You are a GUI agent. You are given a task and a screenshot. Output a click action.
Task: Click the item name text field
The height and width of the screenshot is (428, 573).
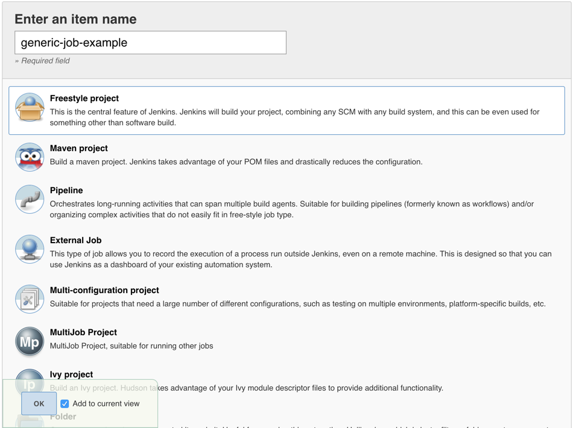(150, 43)
